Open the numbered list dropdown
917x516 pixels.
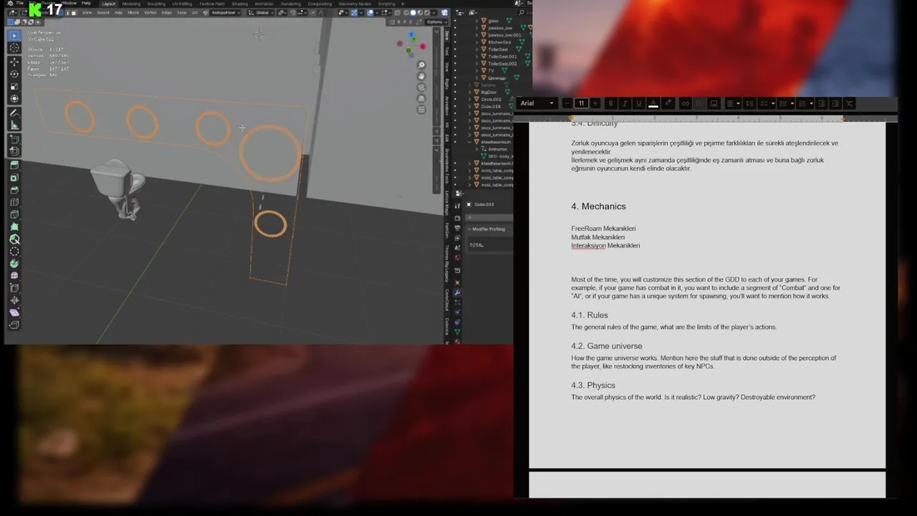[806, 103]
